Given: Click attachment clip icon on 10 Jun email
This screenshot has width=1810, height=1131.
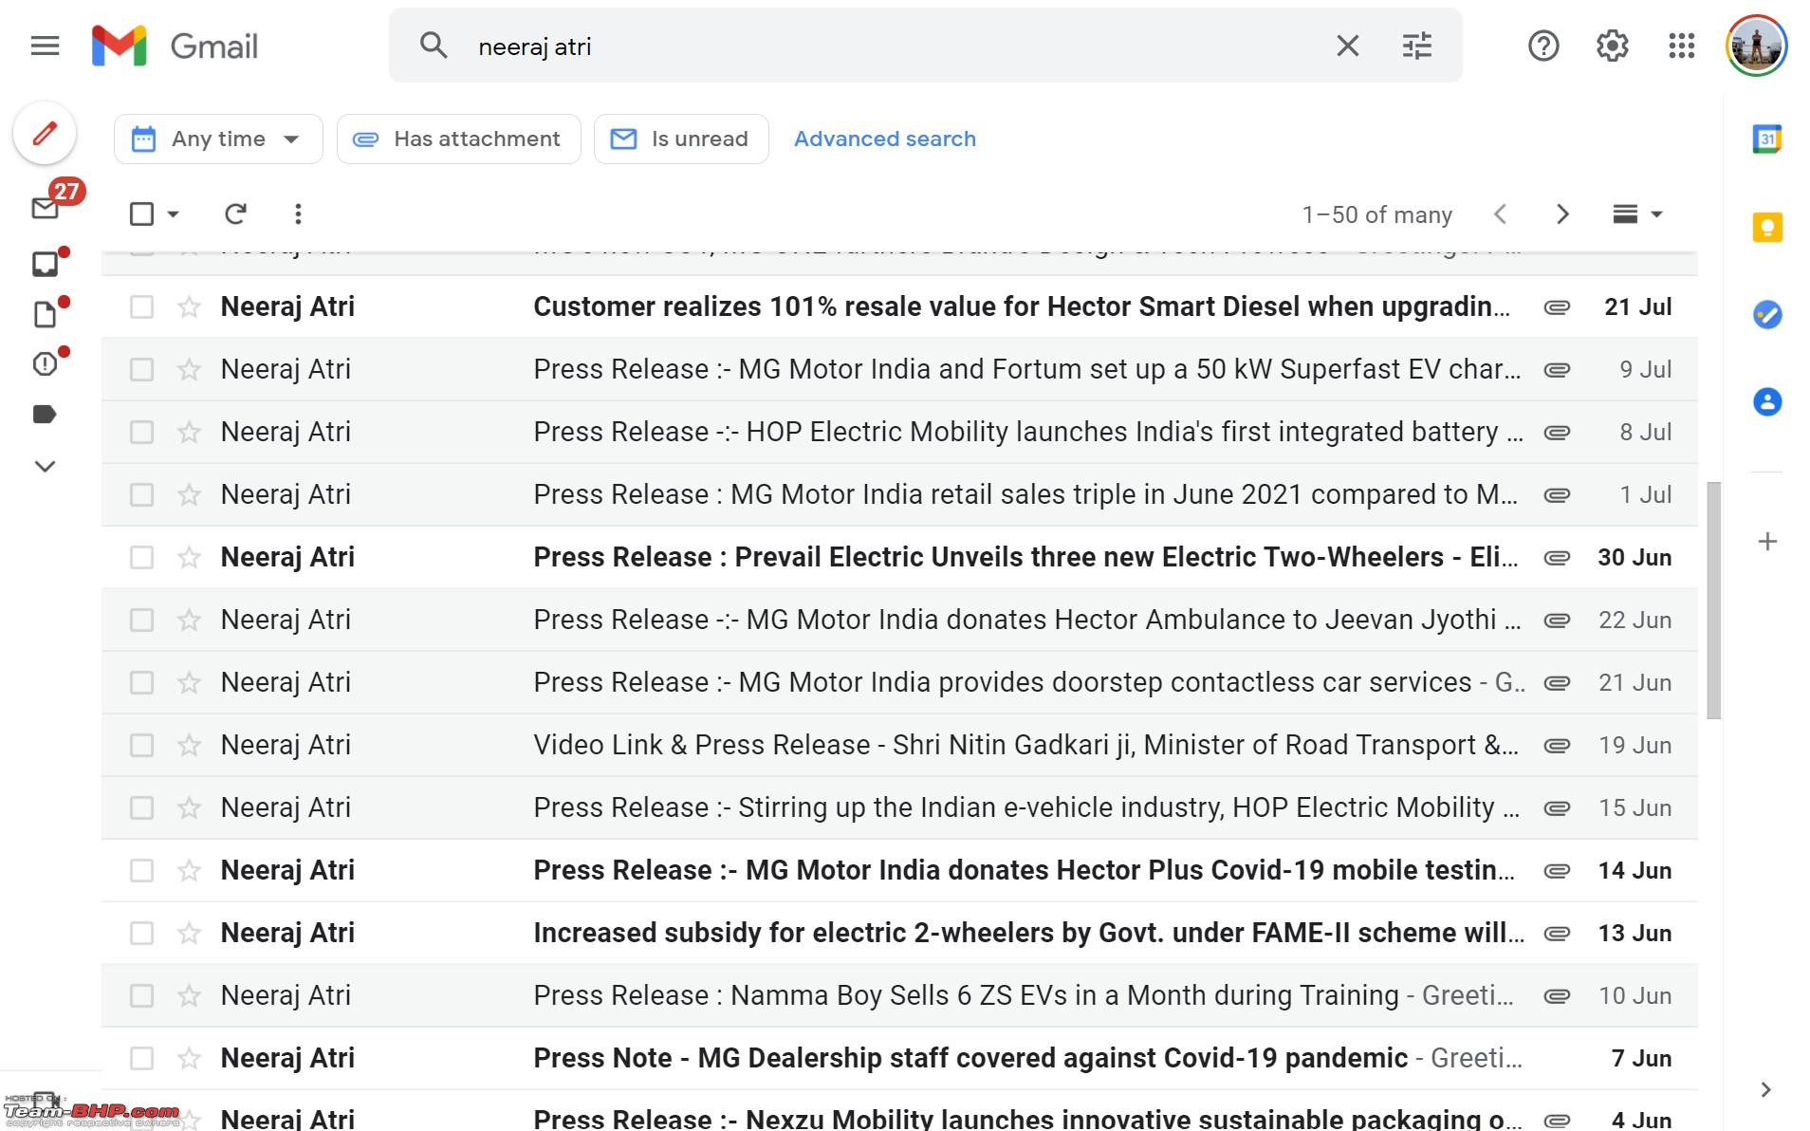Looking at the screenshot, I should [1557, 996].
